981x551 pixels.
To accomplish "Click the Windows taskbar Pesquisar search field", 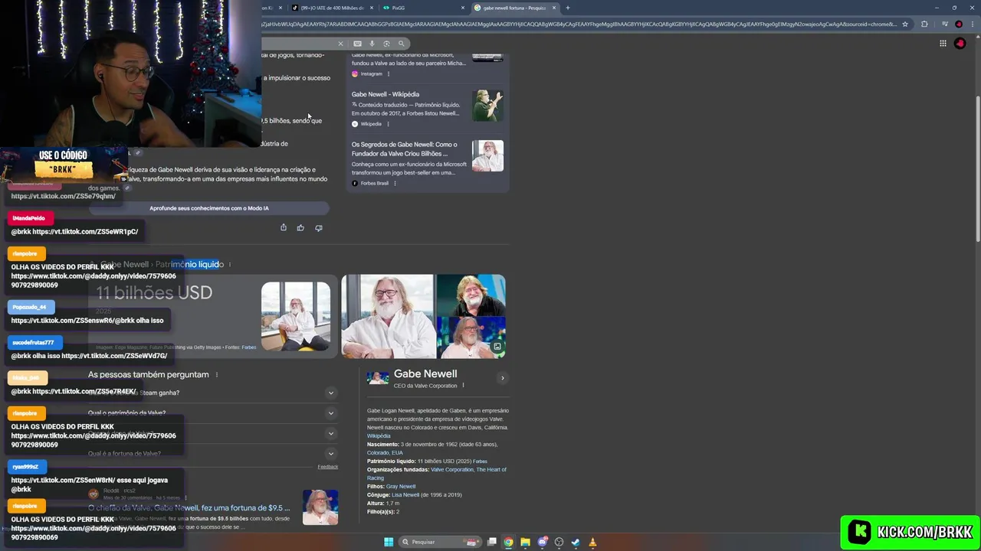I will click(x=441, y=542).
